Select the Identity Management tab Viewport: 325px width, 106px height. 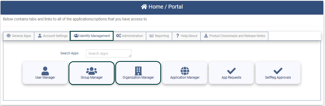pos(92,36)
